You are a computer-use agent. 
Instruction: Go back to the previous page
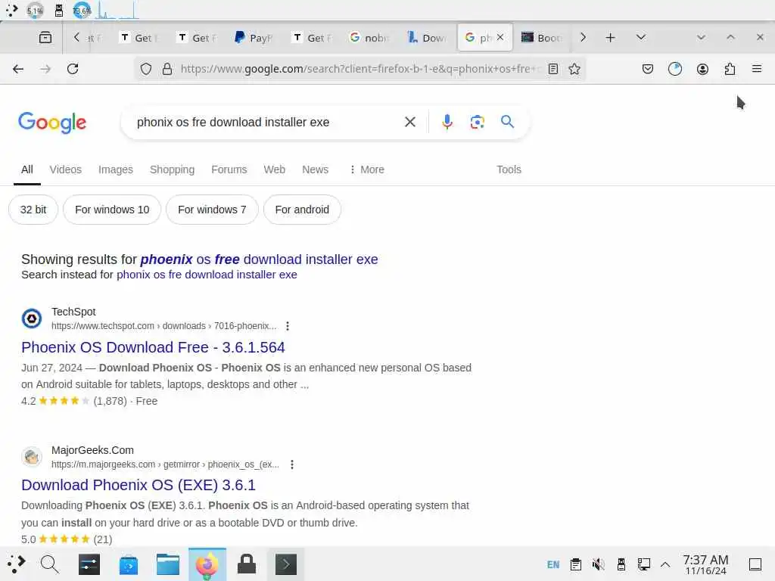pyautogui.click(x=18, y=69)
